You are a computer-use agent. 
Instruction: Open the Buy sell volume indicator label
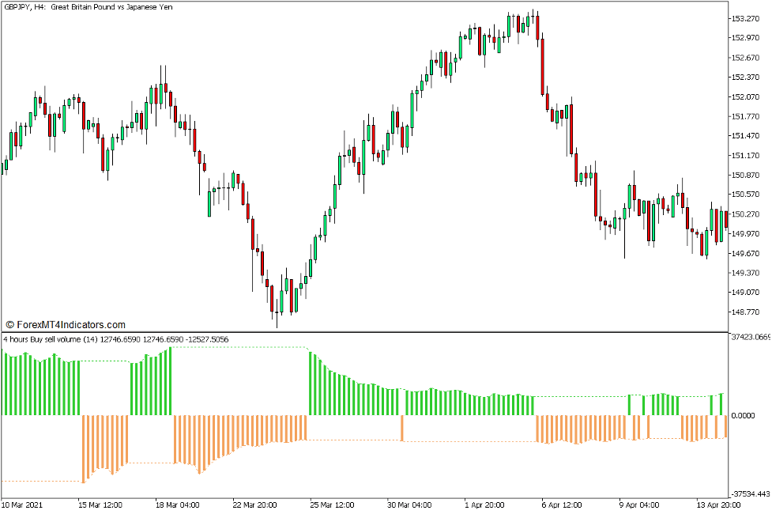point(115,337)
